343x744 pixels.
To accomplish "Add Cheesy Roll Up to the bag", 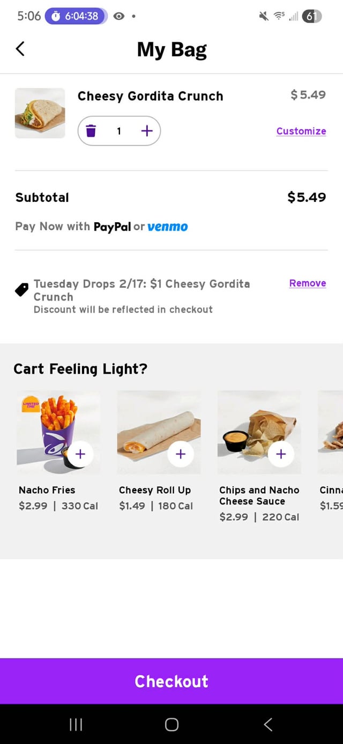I will coord(181,454).
